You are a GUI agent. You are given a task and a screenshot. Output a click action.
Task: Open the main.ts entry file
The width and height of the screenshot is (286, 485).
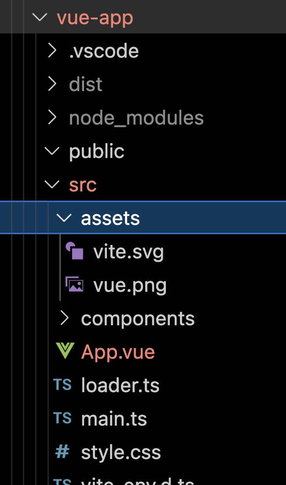click(114, 418)
